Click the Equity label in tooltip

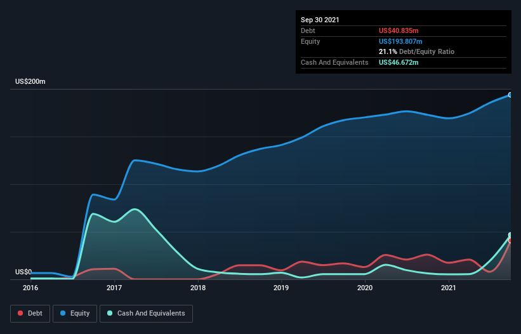310,41
